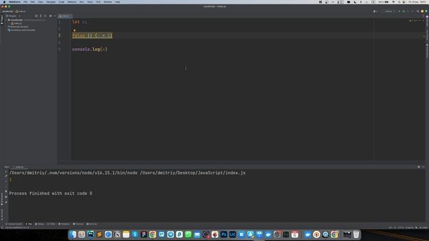
Task: Click the Wi-Fi icon in macOS menu bar
Action: 393,2
